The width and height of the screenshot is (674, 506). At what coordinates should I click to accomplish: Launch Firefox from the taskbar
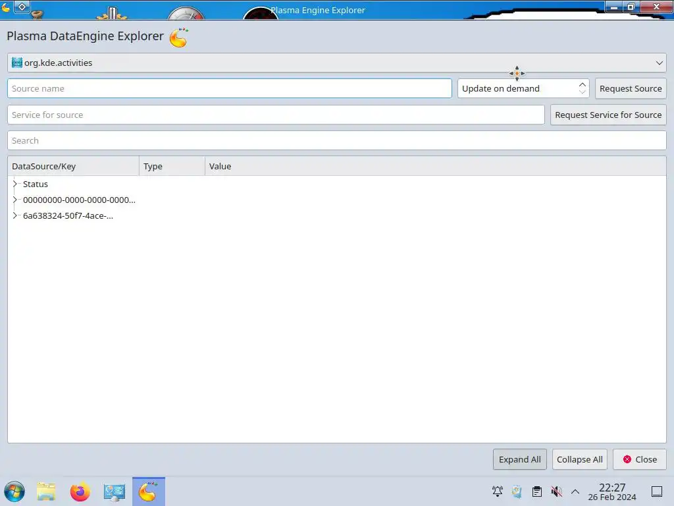(x=80, y=492)
